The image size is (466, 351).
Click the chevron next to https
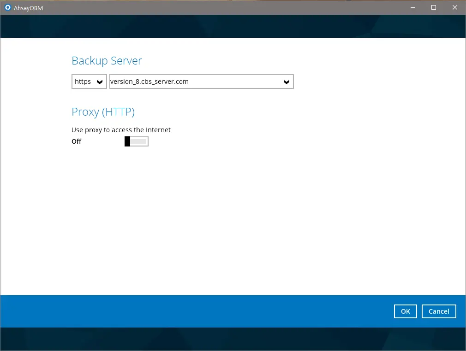(100, 82)
